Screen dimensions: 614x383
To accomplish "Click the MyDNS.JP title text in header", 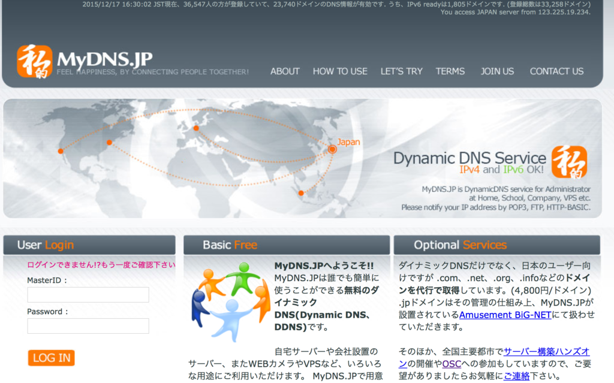I will [x=104, y=59].
